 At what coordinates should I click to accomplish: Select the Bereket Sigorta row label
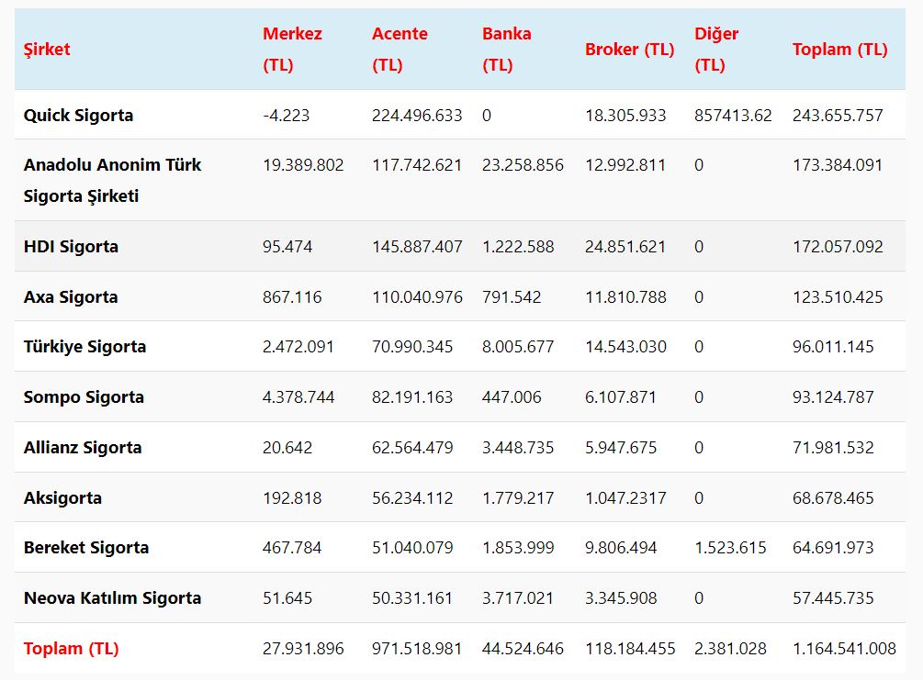[x=85, y=548]
